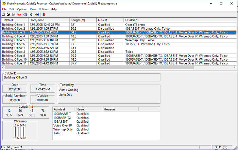
Task: Select row Building: Office: 5
Action: [119, 40]
